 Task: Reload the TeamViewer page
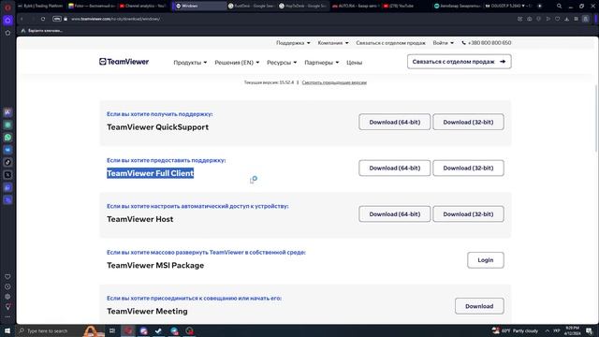[43, 19]
